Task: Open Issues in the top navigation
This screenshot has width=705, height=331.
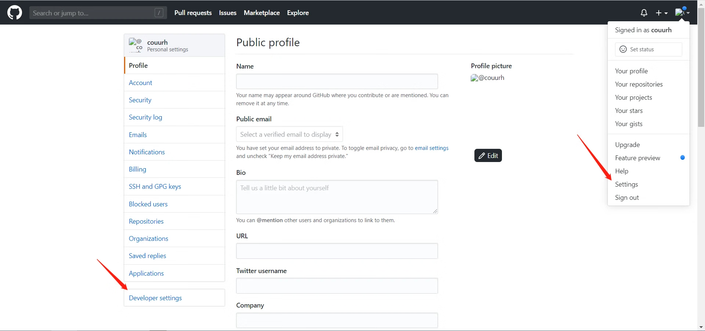Action: pos(228,13)
